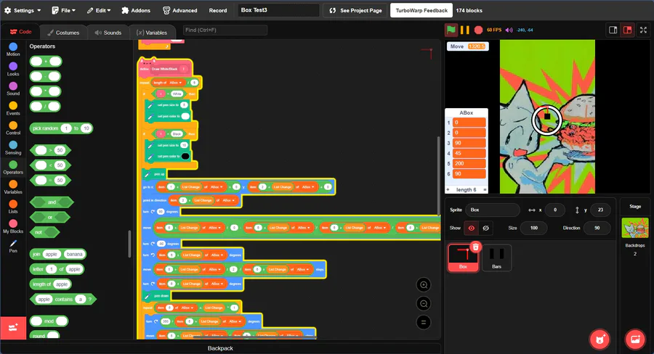Screen dimensions: 654x354
Task: Click the and boolean operator block
Action: [x=52, y=202]
